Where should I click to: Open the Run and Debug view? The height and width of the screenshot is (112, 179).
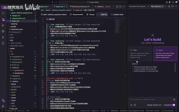pos(3,25)
